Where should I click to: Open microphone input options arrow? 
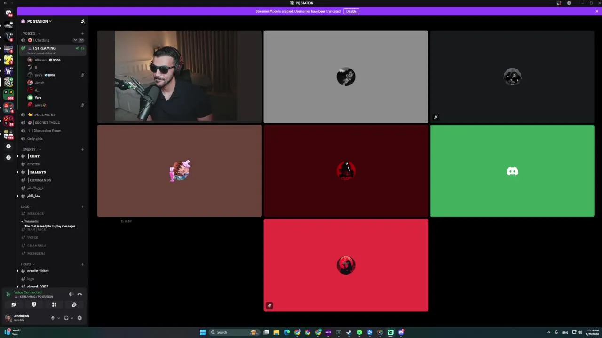pyautogui.click(x=58, y=318)
